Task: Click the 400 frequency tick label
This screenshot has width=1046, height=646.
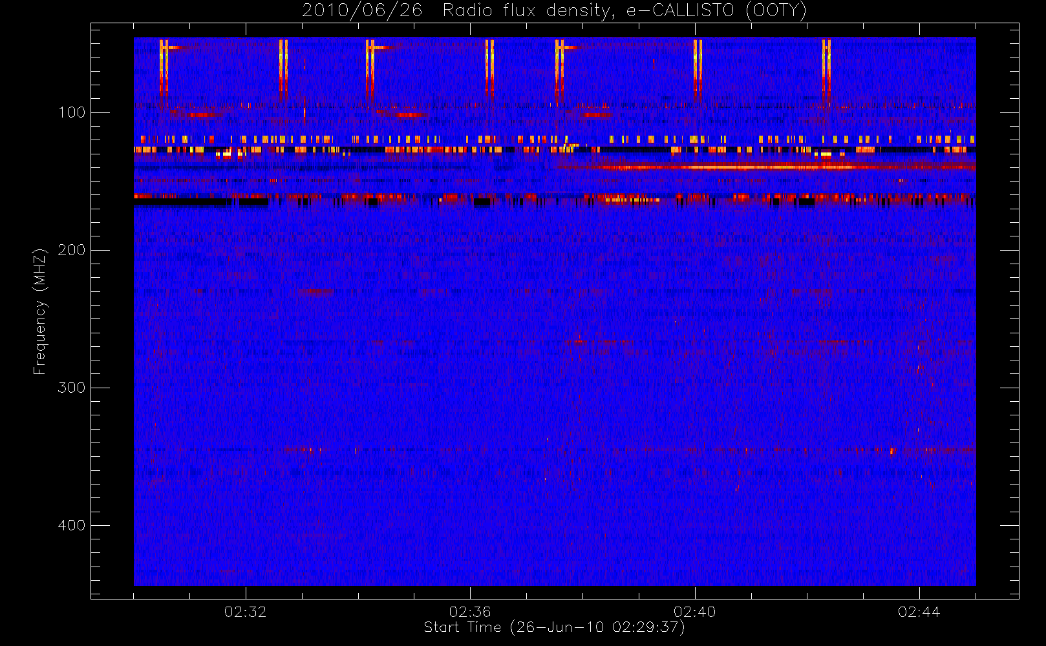Action: click(72, 525)
